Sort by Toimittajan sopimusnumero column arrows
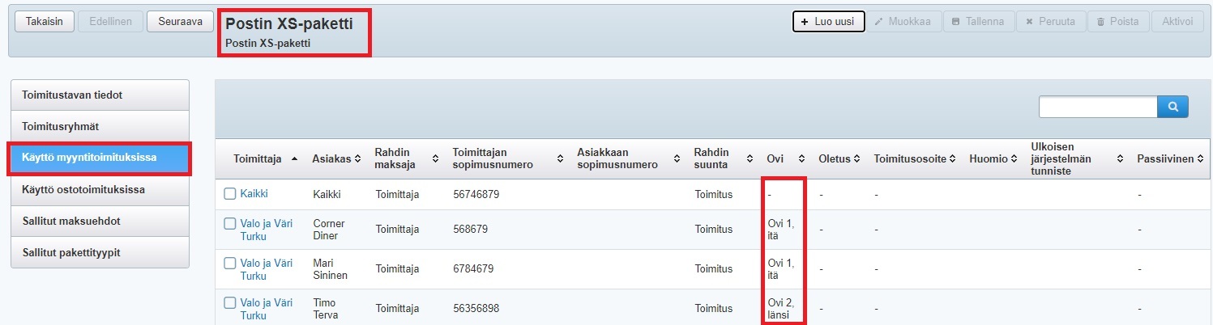 (x=558, y=159)
